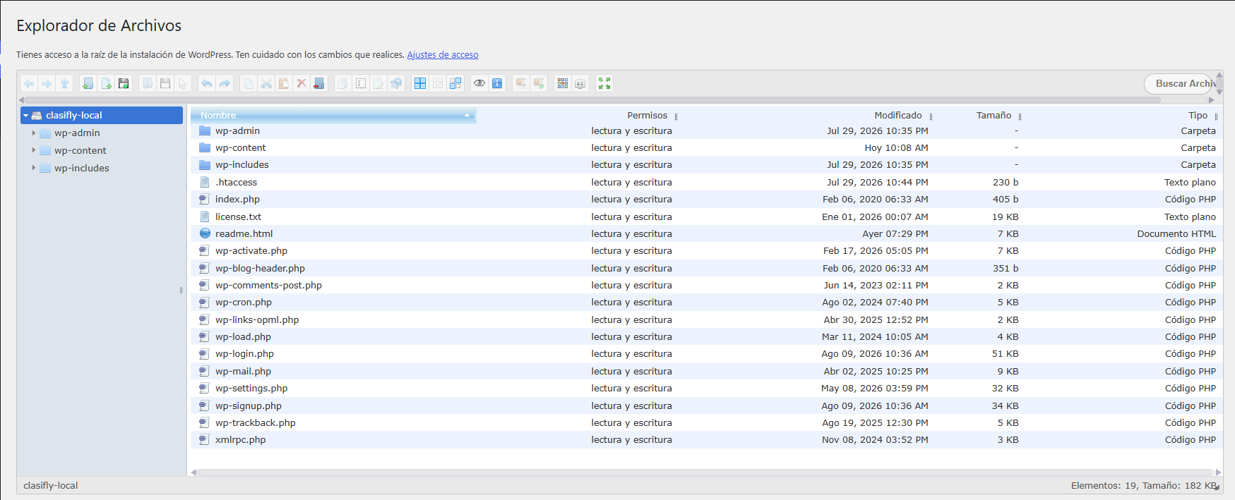The image size is (1235, 500).
Task: Go forward with the right arrow toolbar icon
Action: pos(47,83)
